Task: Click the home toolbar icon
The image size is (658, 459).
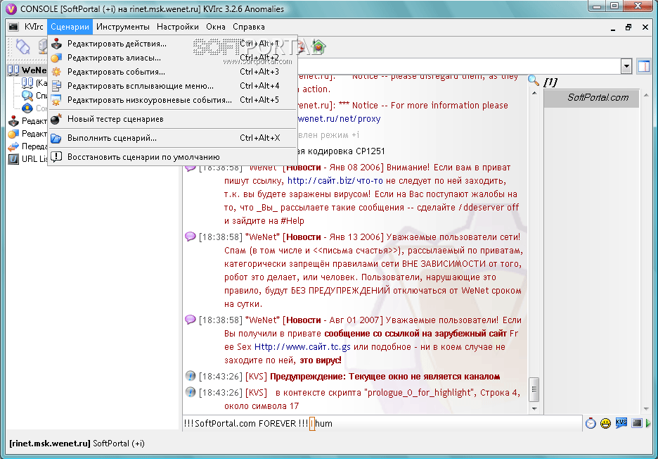Action: (319, 46)
